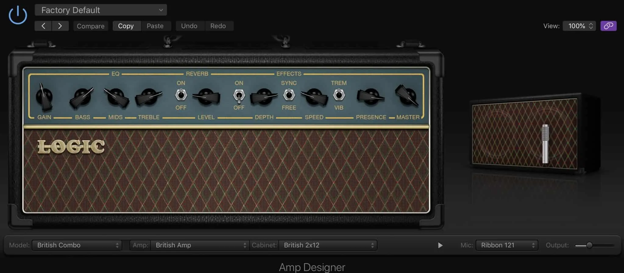Click the microphone on the cabinet

tap(545, 144)
